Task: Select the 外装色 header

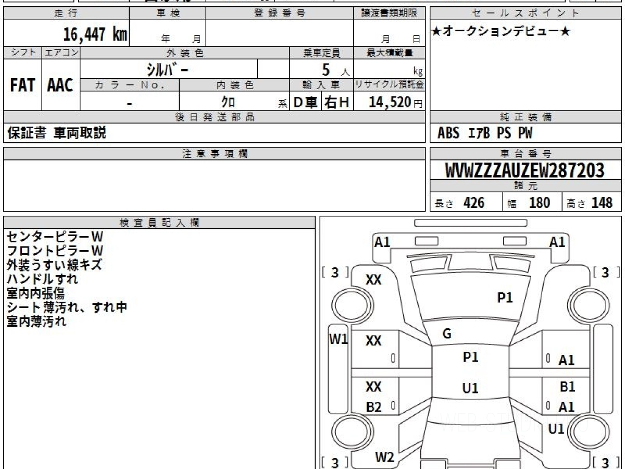Action: [185, 53]
